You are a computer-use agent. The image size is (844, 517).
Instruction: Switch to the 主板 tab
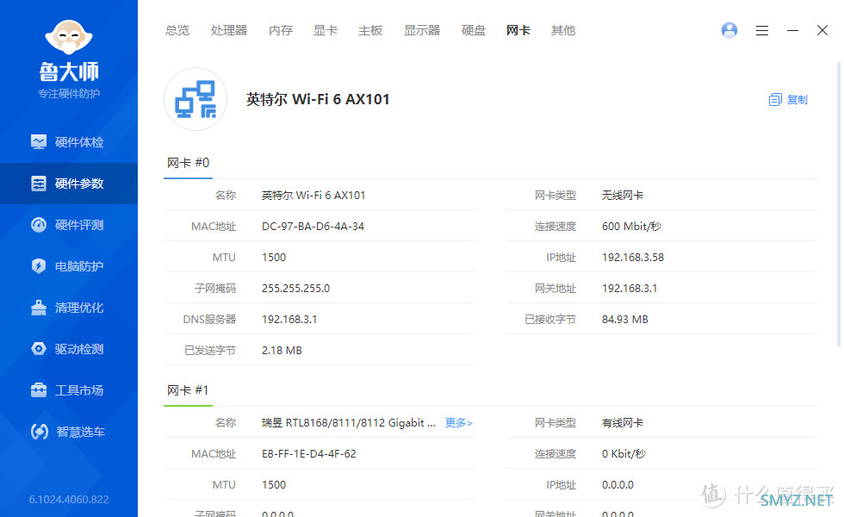pyautogui.click(x=370, y=31)
